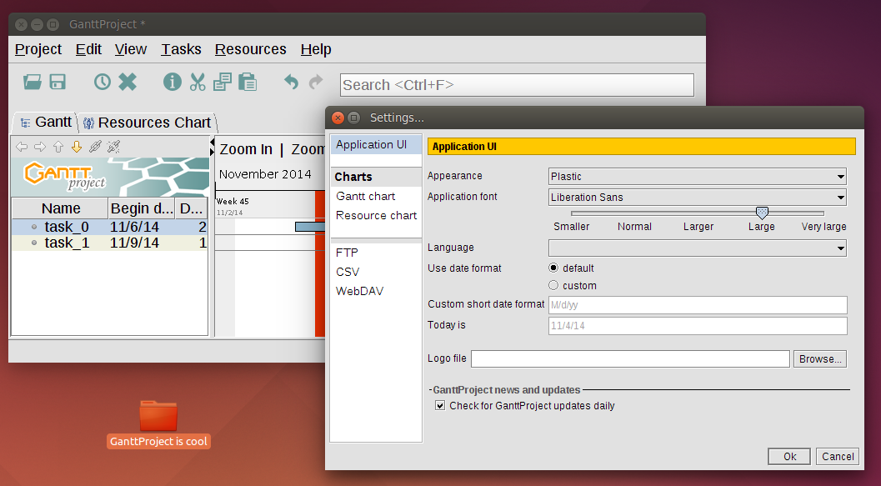Click the Browse... button for logo file

[820, 359]
